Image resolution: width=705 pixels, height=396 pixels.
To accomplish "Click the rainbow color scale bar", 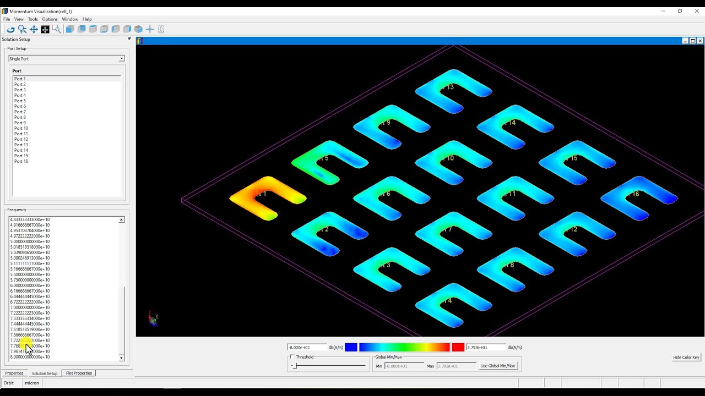I will pos(404,347).
